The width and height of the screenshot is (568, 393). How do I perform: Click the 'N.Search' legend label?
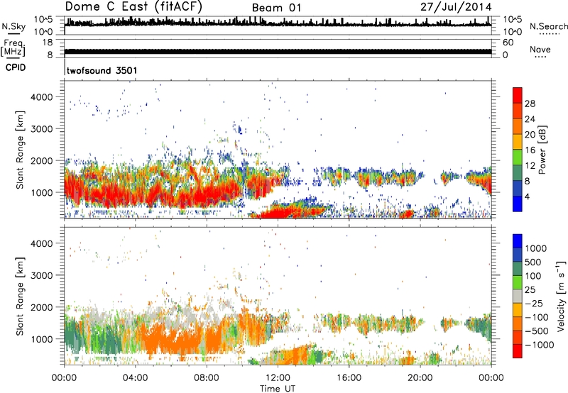(548, 26)
